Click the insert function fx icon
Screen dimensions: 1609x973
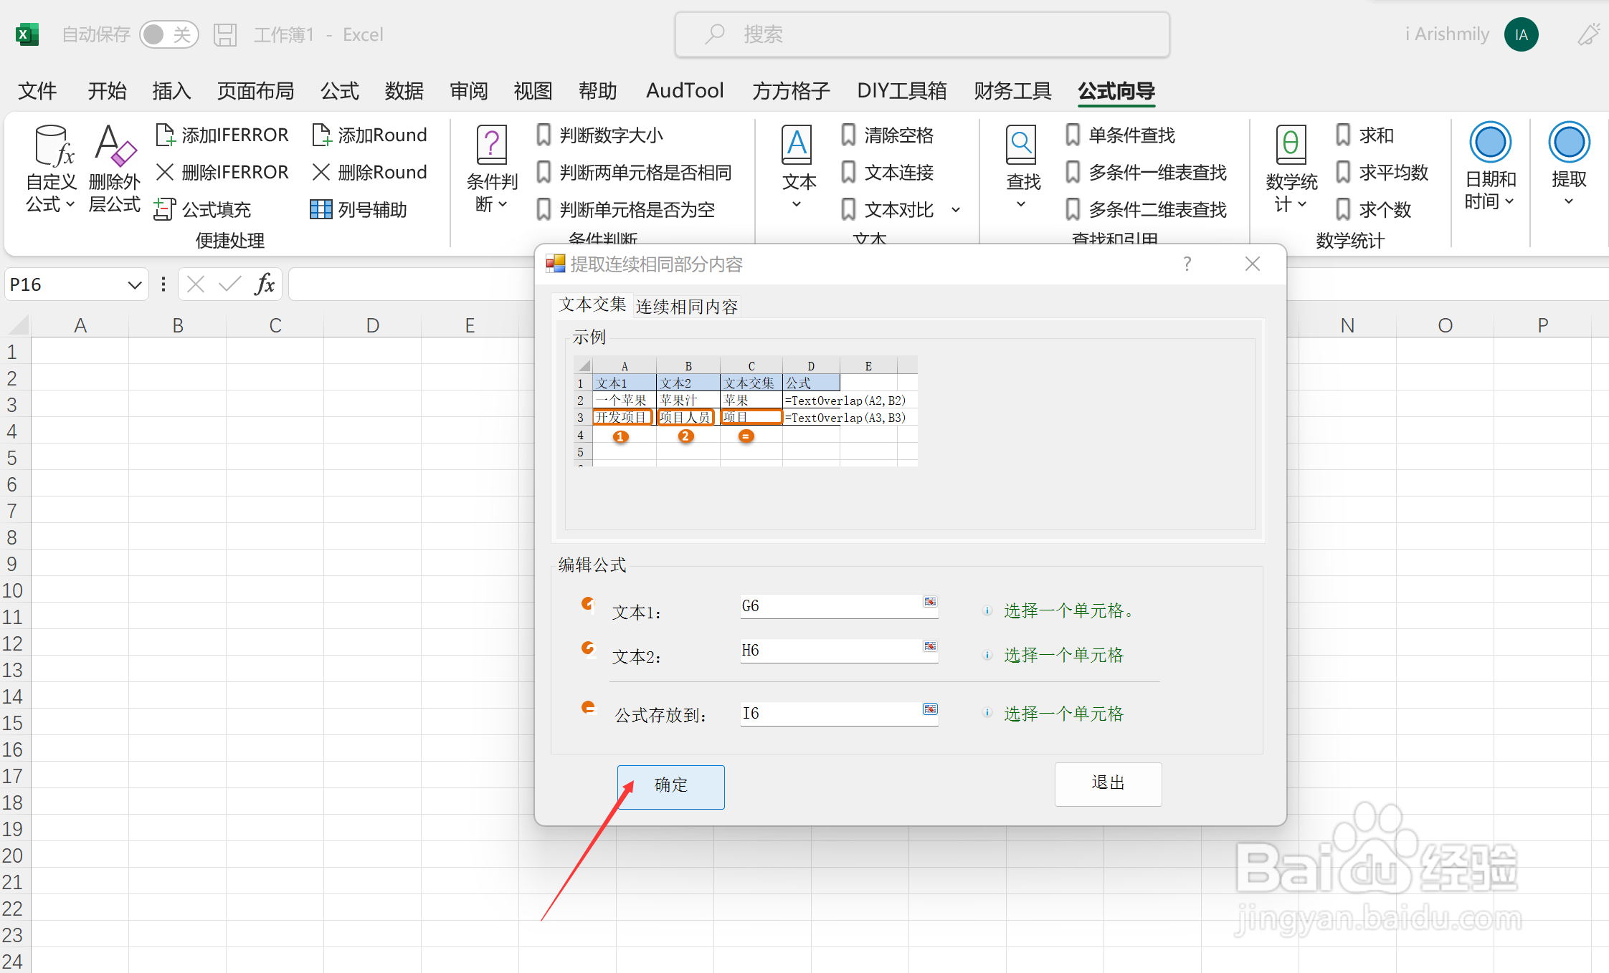coord(265,284)
